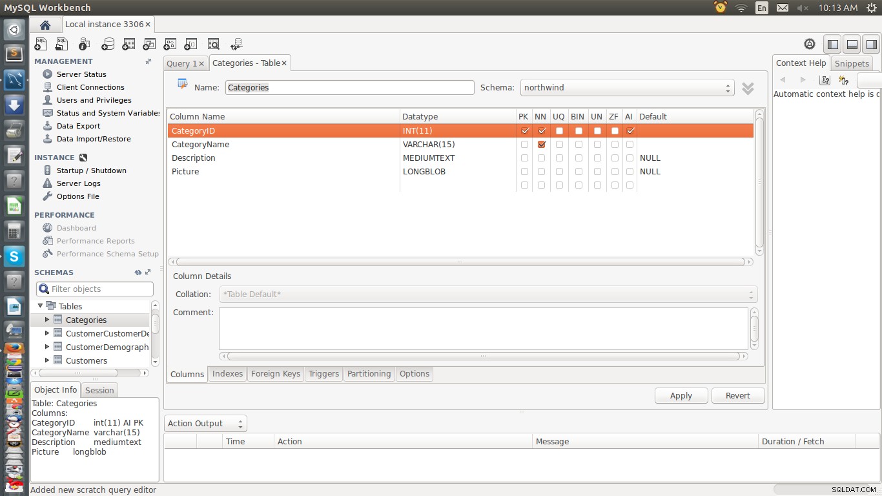Open the search table data tool
Image resolution: width=882 pixels, height=496 pixels.
click(x=214, y=44)
